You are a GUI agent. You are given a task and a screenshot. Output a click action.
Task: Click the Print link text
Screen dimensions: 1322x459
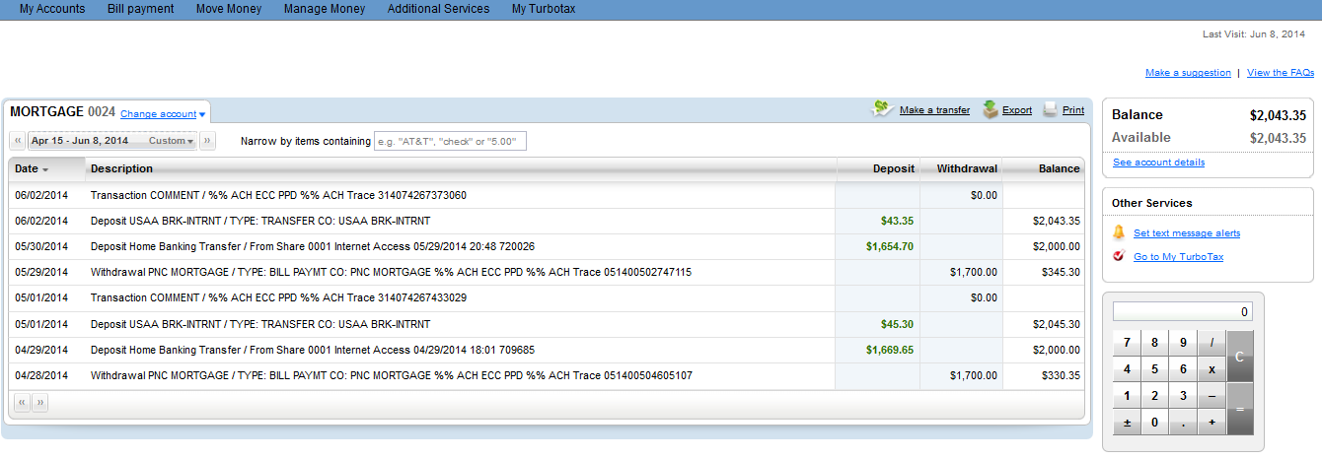click(x=1073, y=110)
